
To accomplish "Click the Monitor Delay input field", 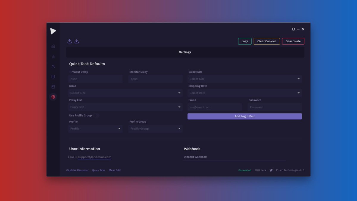I will click(156, 79).
